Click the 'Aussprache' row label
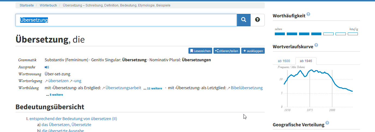Image resolution: width=375 pixels, height=132 pixels. 27,67
